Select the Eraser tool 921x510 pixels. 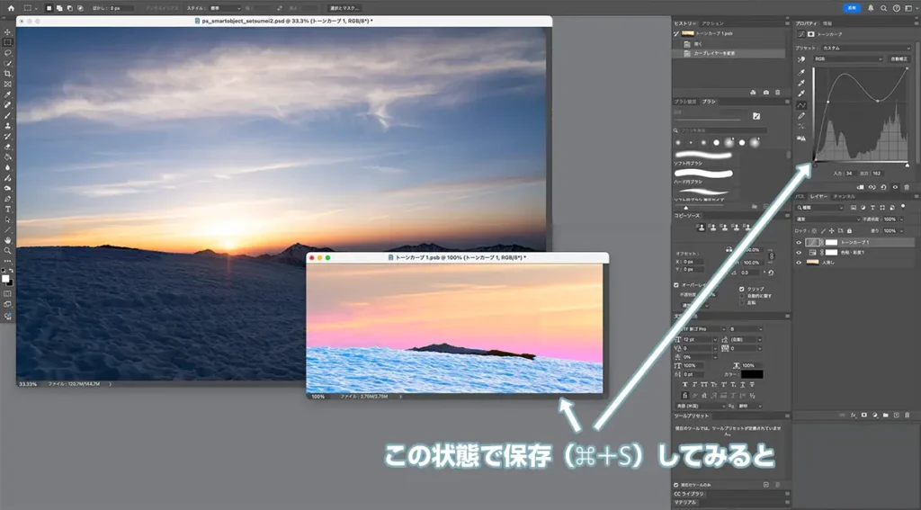(7, 147)
